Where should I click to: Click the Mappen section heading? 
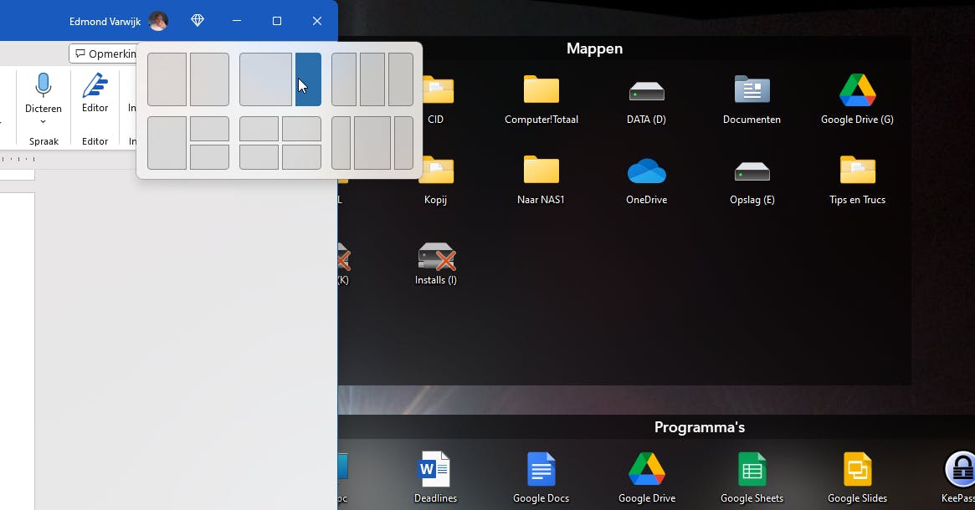[x=594, y=48]
